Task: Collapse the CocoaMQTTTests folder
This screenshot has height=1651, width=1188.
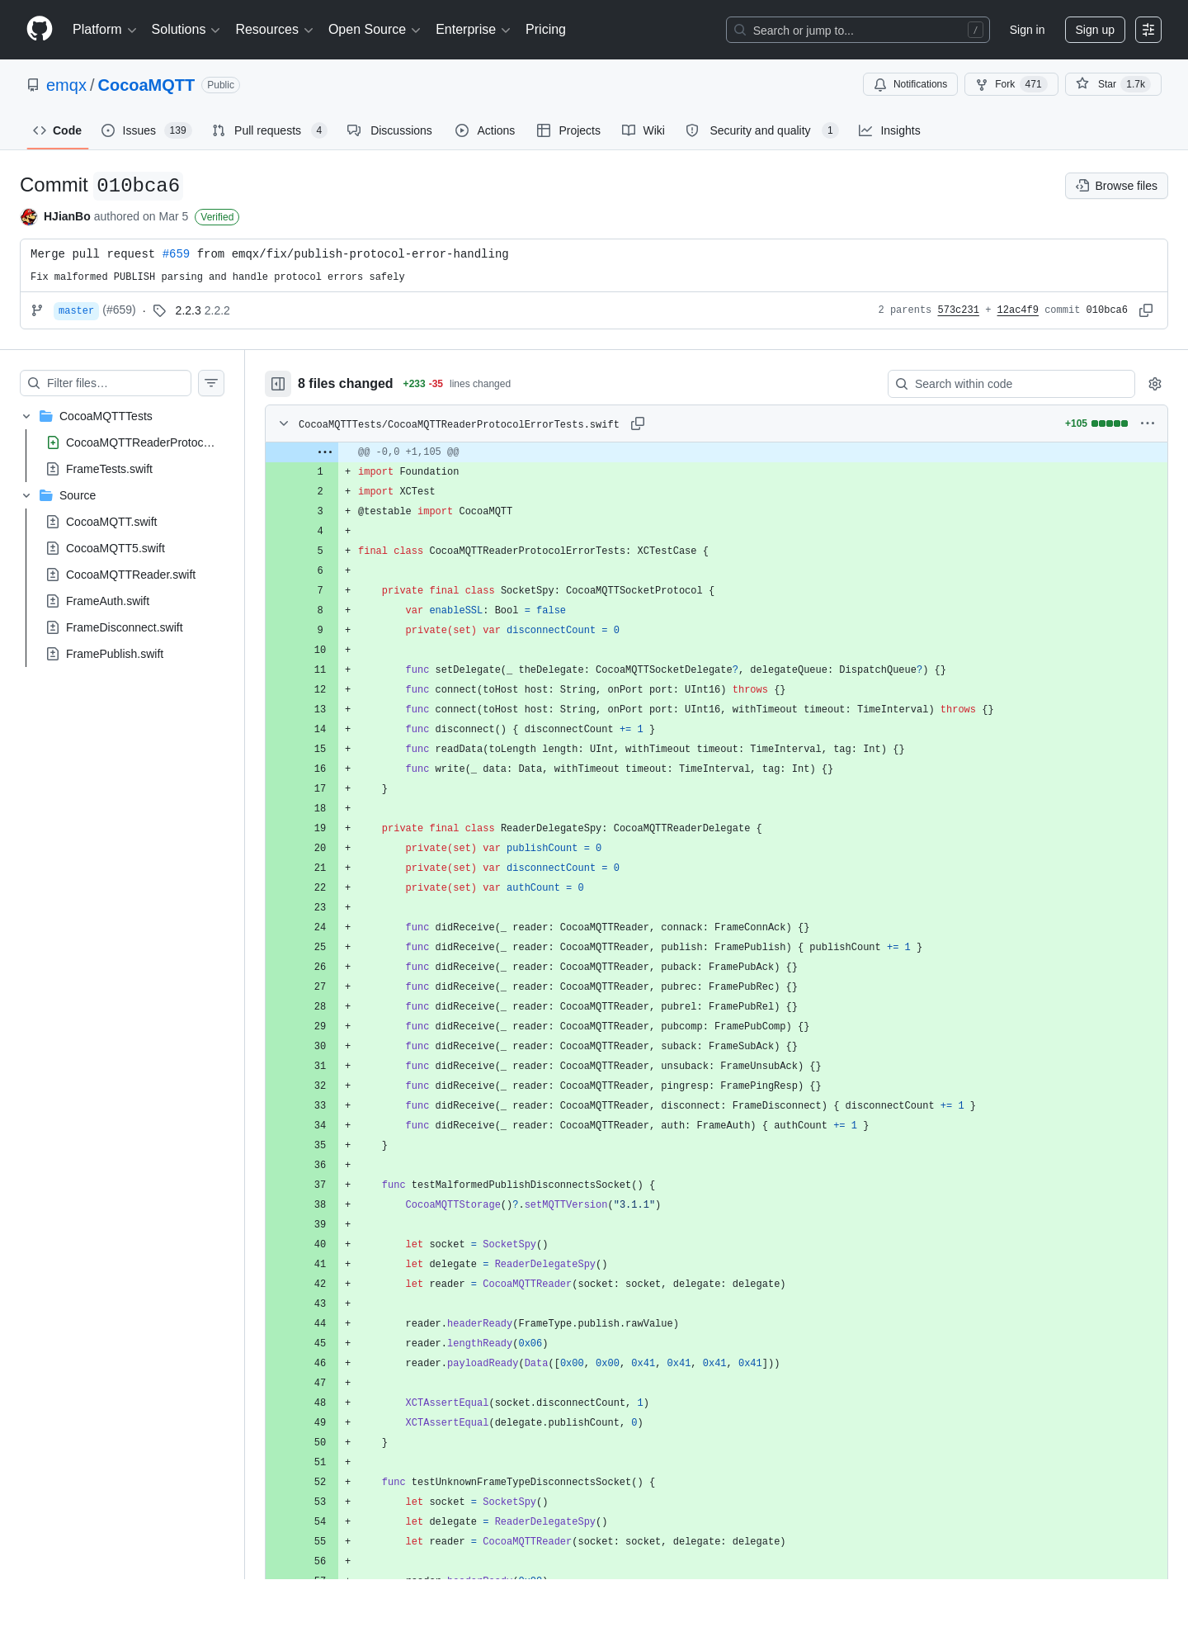Action: pyautogui.click(x=26, y=416)
